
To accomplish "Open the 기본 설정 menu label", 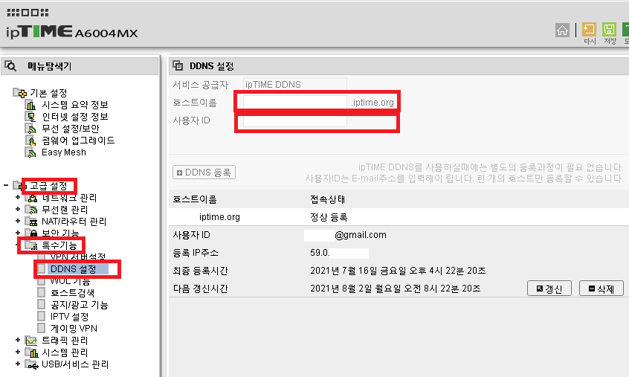I will [x=48, y=93].
